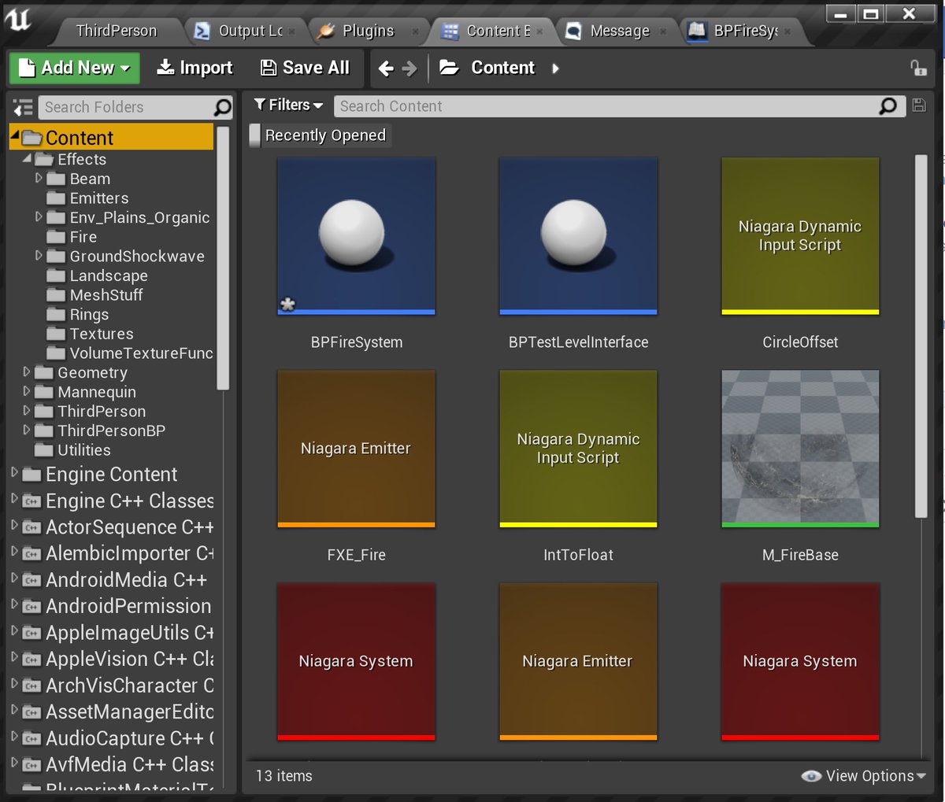945x802 pixels.
Task: Click the Fire folder icon in tree
Action: point(56,237)
